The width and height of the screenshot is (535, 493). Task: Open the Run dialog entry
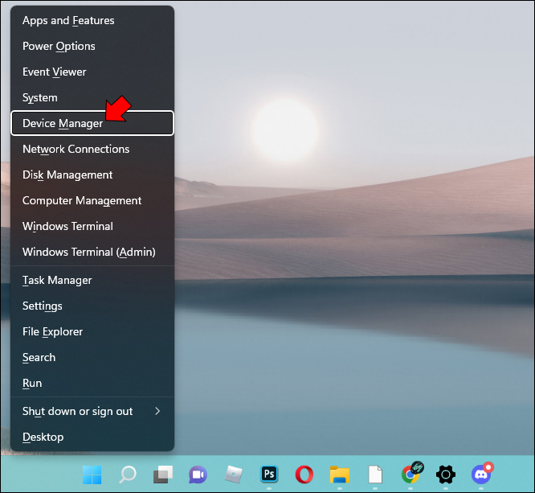92,384
